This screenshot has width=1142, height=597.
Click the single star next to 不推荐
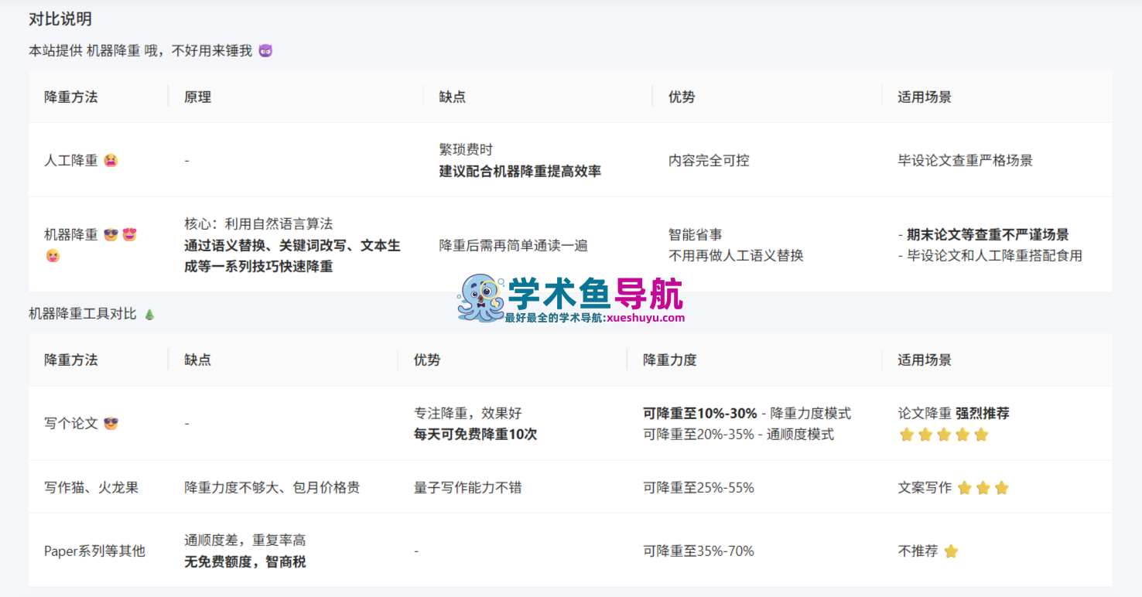(951, 551)
